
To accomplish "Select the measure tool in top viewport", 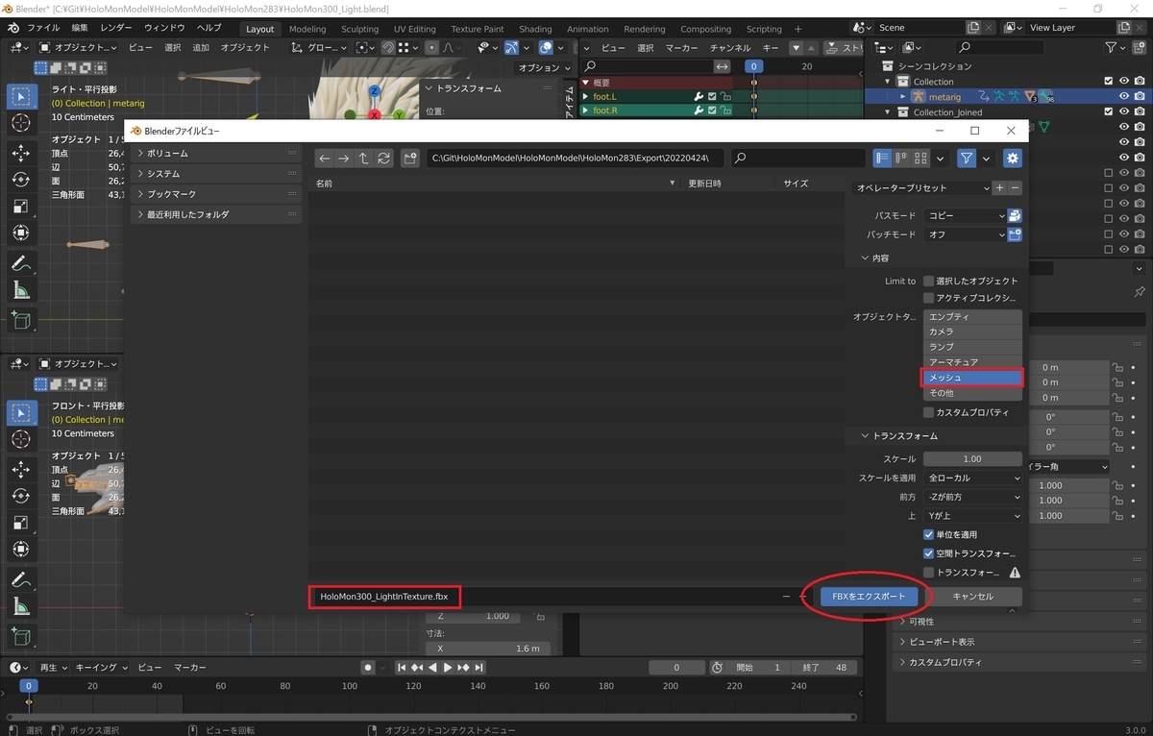I will tap(21, 291).
